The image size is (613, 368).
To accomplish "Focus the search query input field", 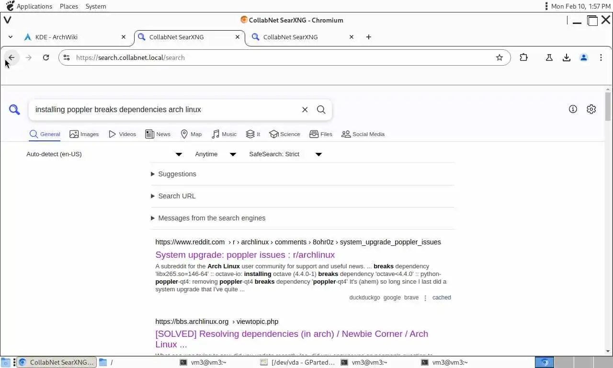I will click(x=165, y=110).
